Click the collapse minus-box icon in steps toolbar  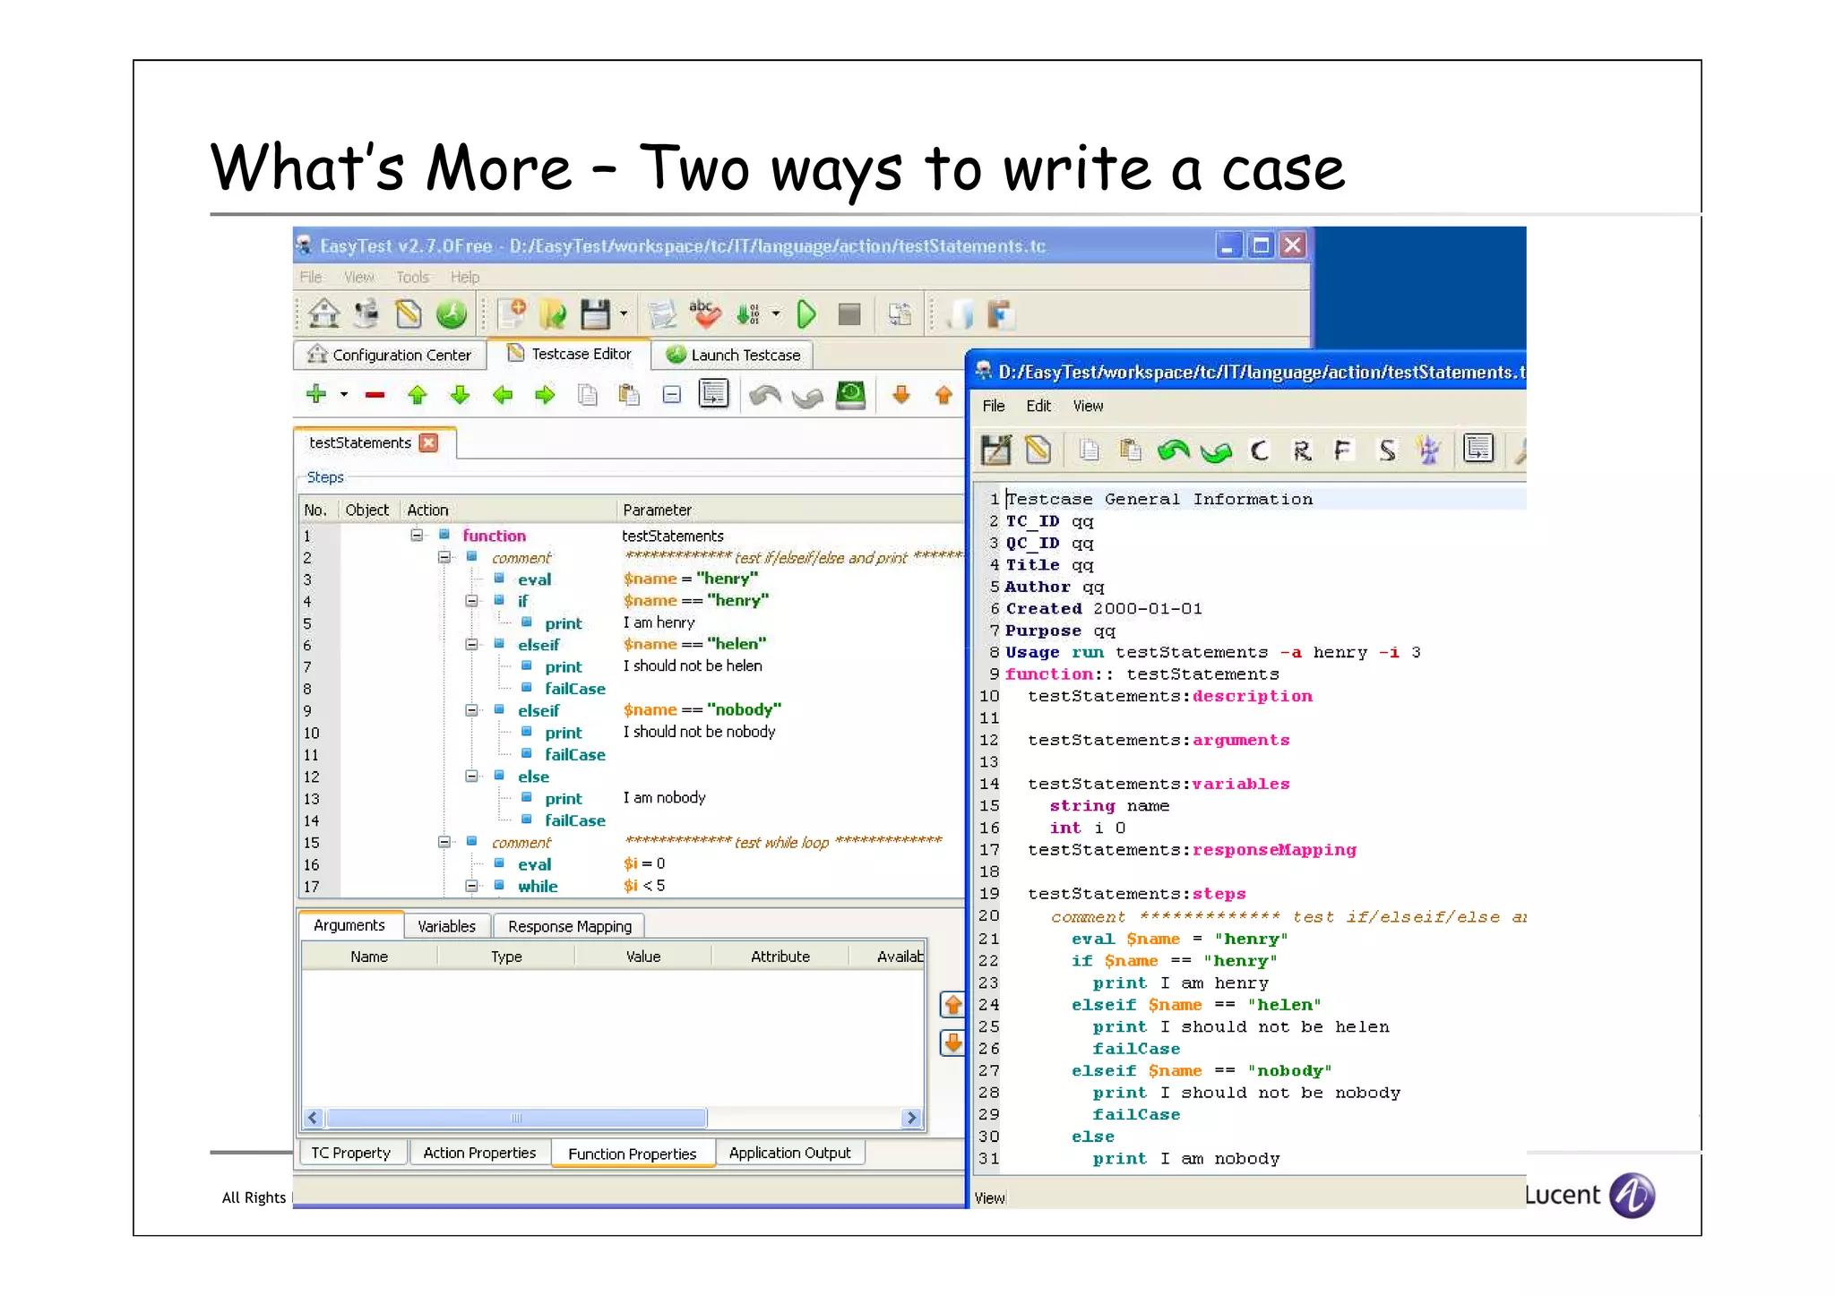tap(672, 395)
